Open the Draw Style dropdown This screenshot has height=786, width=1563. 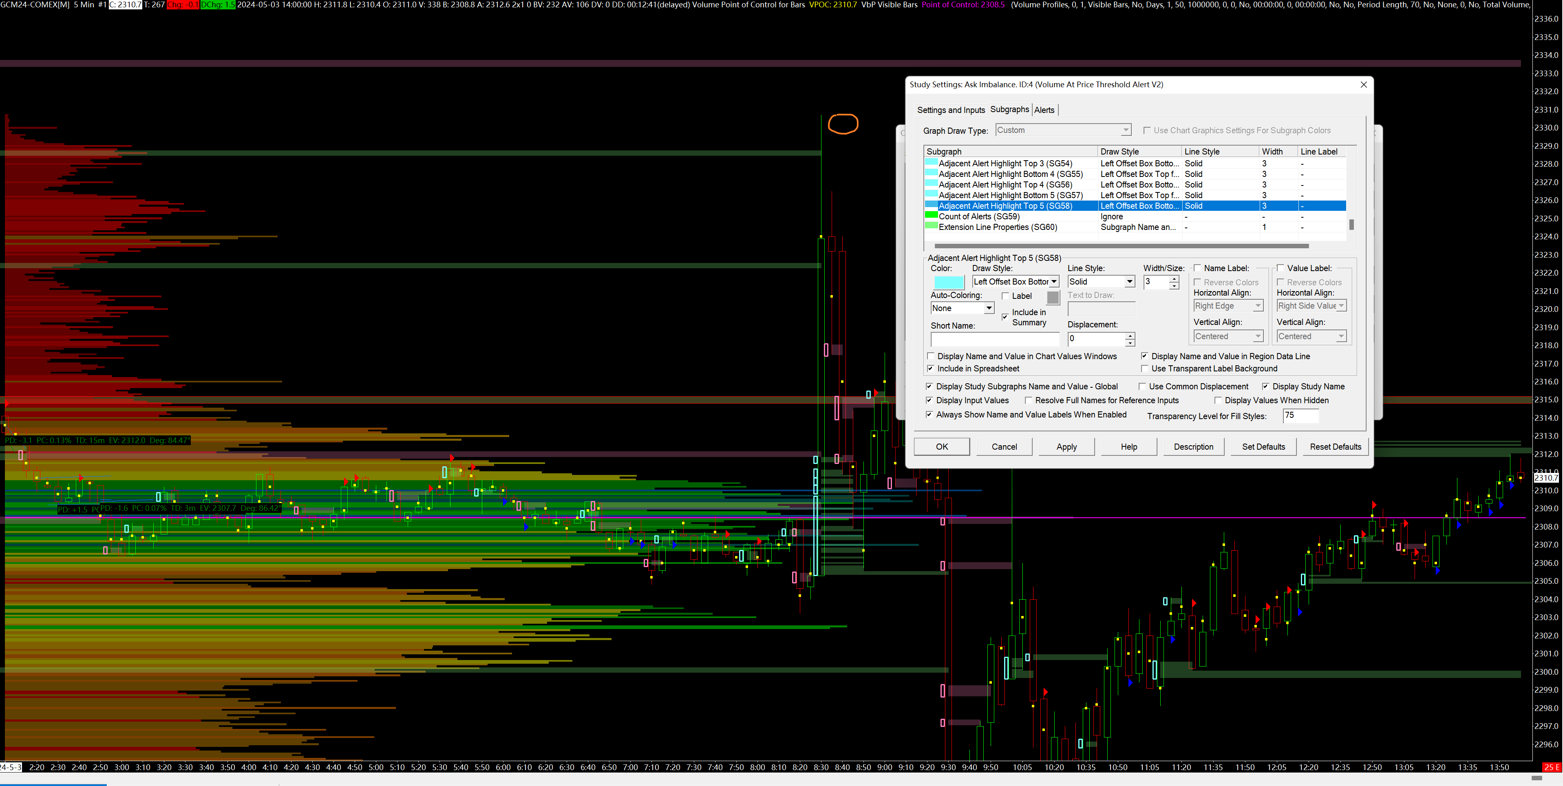tap(1054, 282)
